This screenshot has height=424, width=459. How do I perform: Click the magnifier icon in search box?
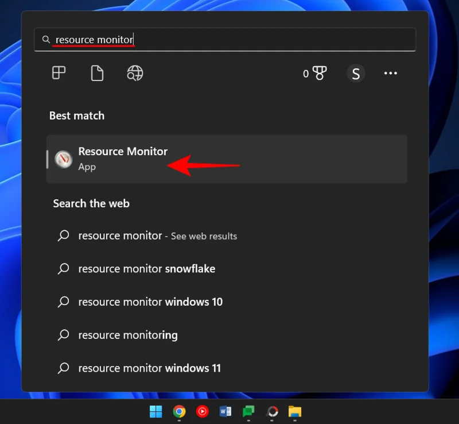[46, 39]
